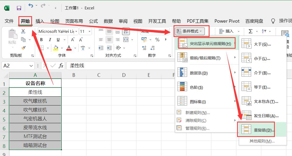Toggle italic formatting
292x156 pixels.
click(50, 40)
